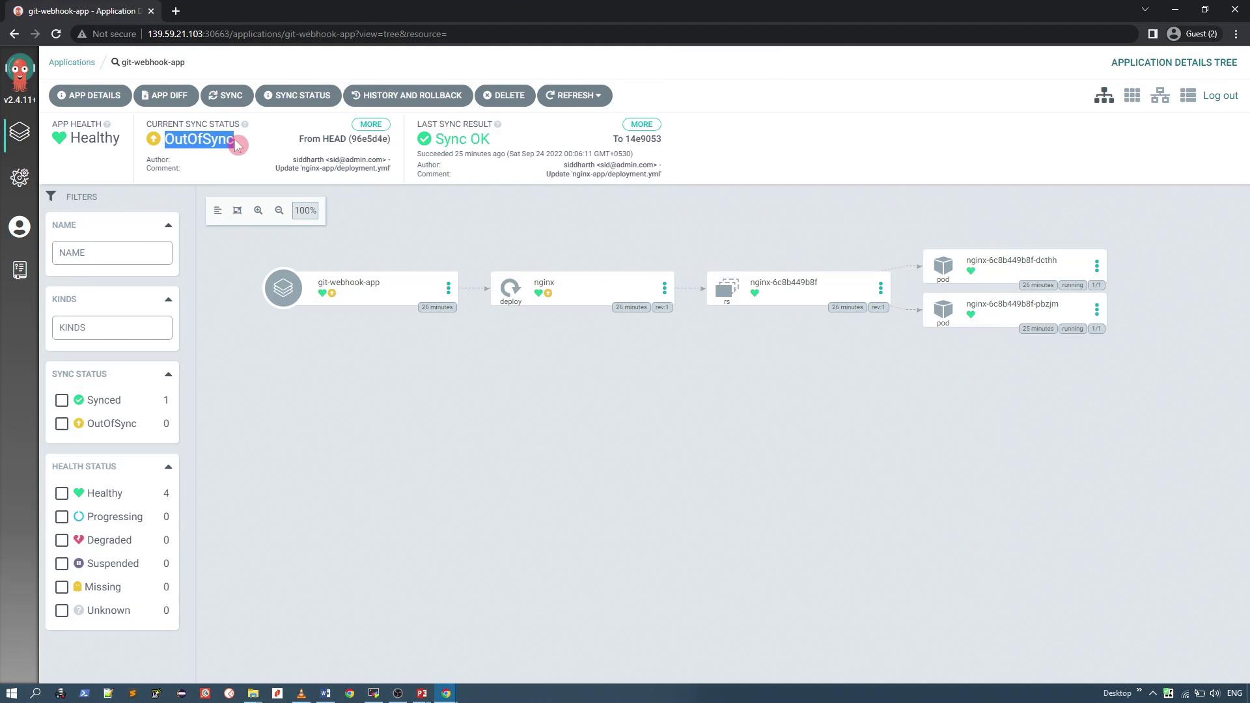Zoom out of the resource tree
Viewport: 1250px width, 703px height.
tap(279, 210)
